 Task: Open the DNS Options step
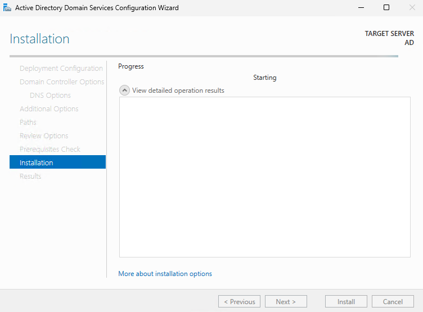coord(50,96)
